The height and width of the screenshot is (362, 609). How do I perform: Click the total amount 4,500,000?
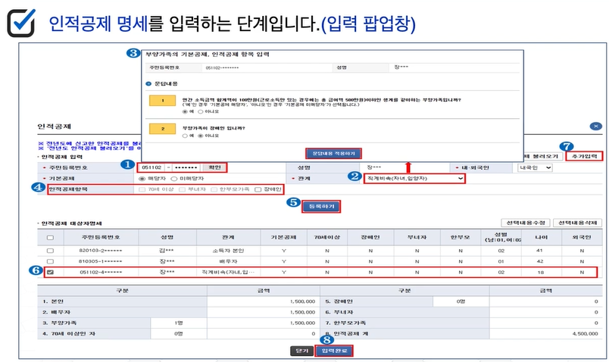[x=585, y=334]
